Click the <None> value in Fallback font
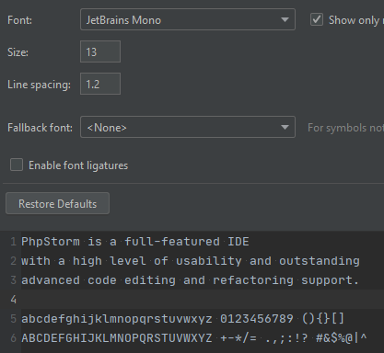The image size is (384, 353). pos(107,128)
